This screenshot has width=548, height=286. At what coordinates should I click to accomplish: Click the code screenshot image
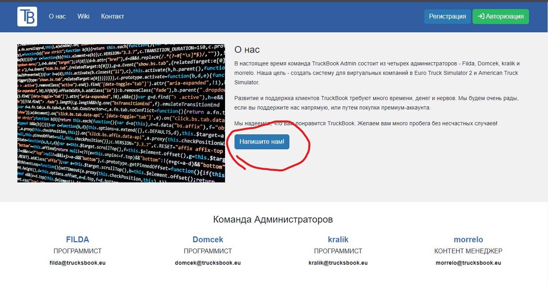[x=121, y=113]
